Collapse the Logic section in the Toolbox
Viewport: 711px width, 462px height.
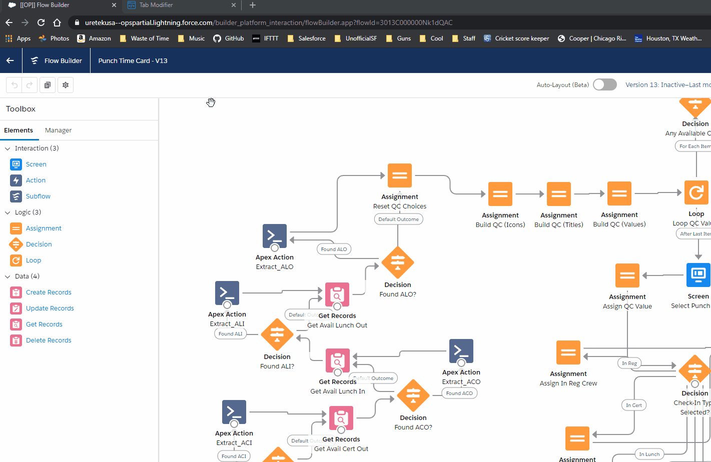click(x=8, y=212)
